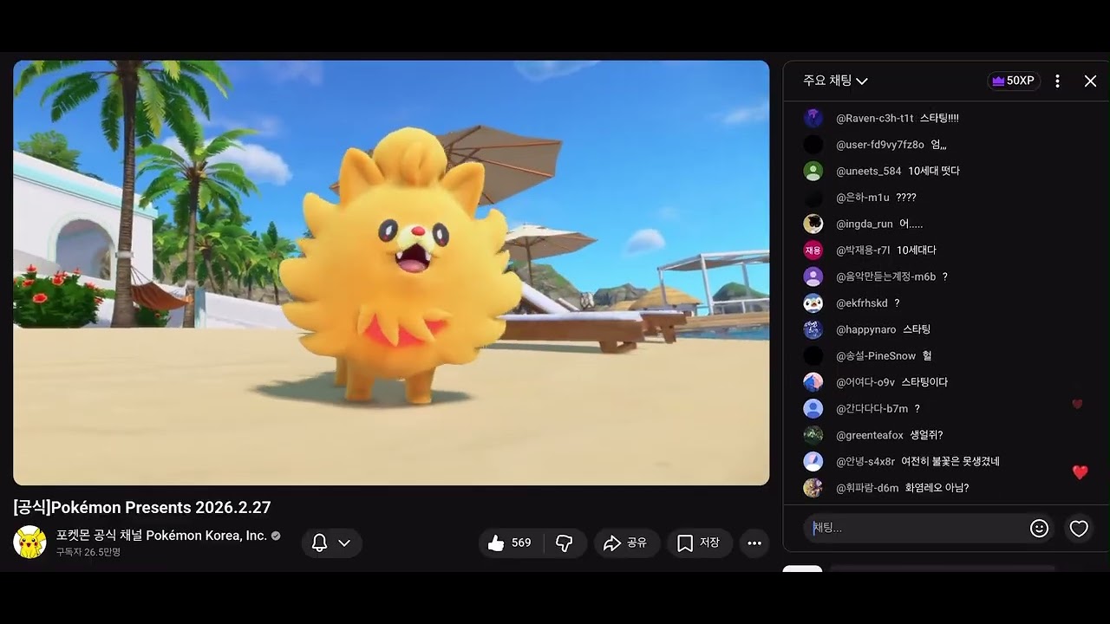Open the 포켓몬 공식 채널 Pokémon Korea channel link

[161, 536]
